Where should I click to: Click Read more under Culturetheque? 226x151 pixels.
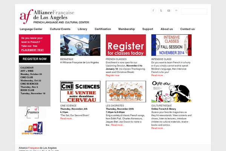click(158, 128)
